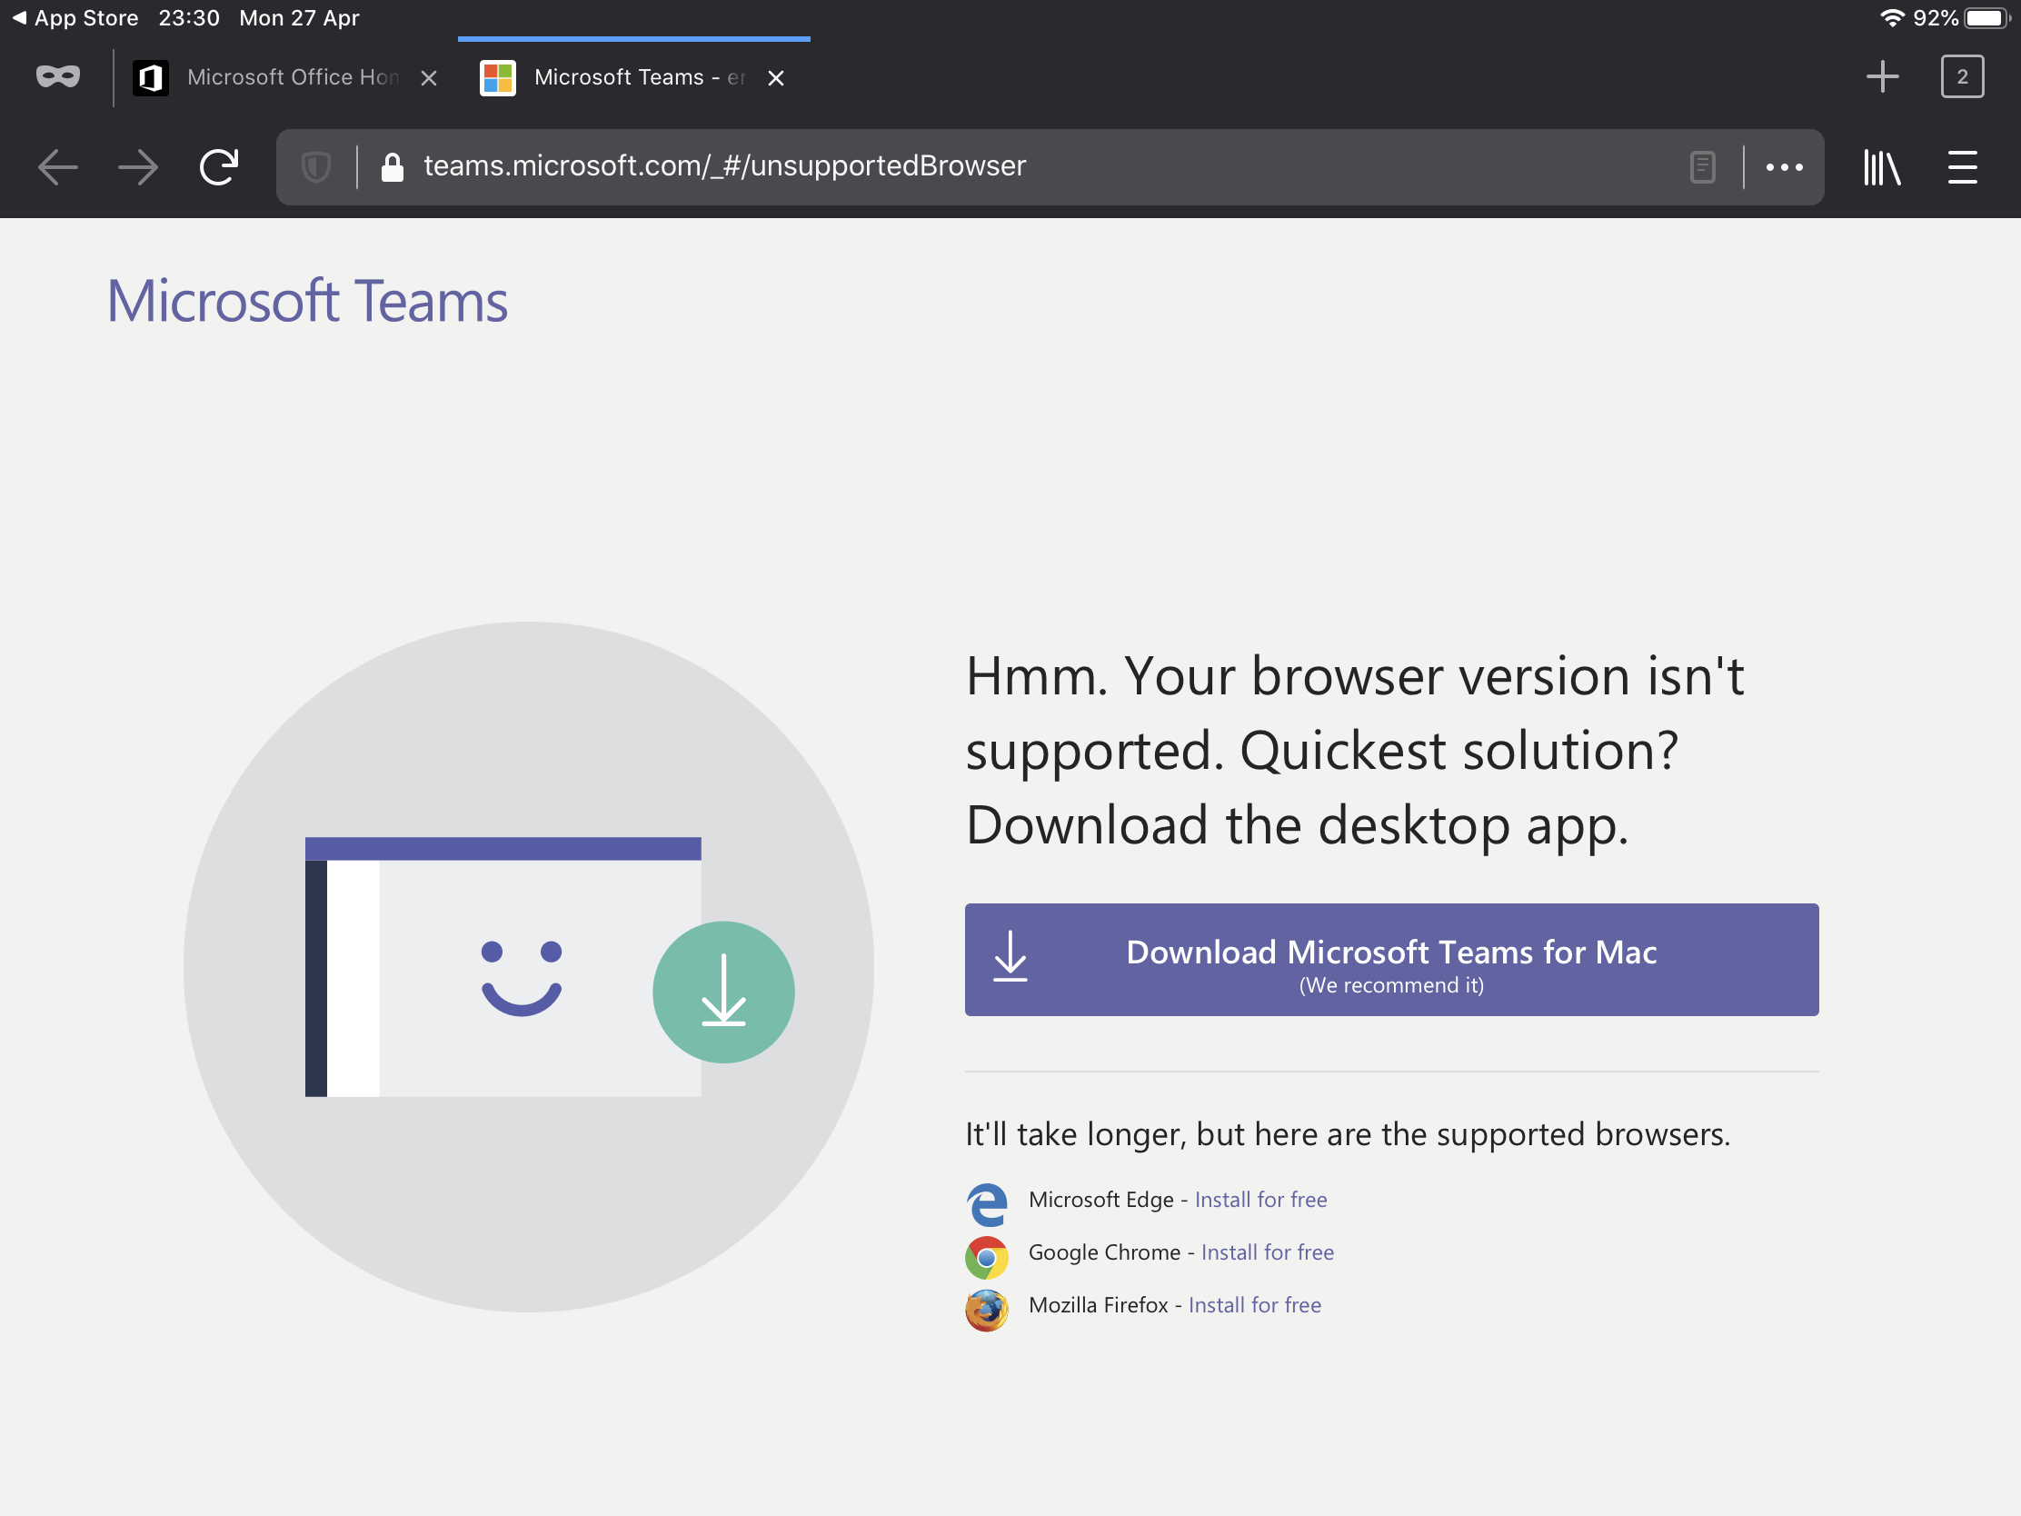Enable reader view icon in address bar
This screenshot has width=2021, height=1516.
pos(1702,167)
